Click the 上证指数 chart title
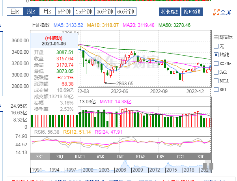This screenshot has height=181, width=237. [40, 25]
